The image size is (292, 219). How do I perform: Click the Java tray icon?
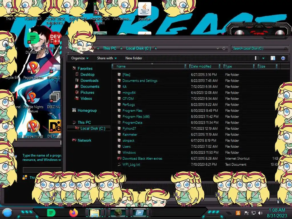pyautogui.click(x=238, y=213)
